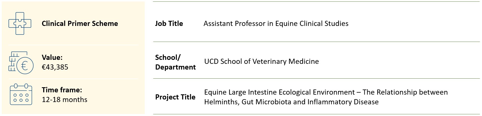Click the puzzle cross clinical scheme icon
482x116 pixels.
[20, 24]
